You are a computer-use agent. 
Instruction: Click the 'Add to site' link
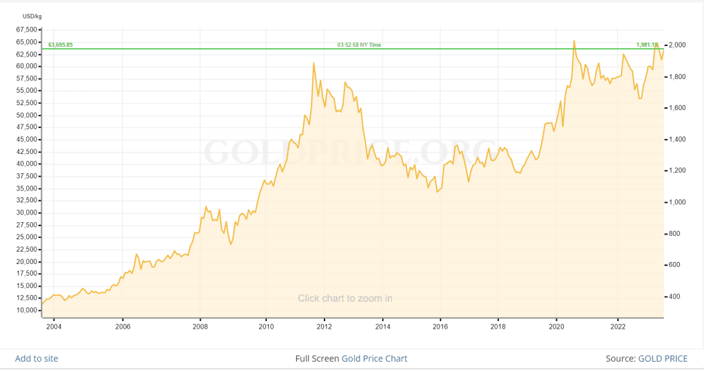tap(36, 358)
